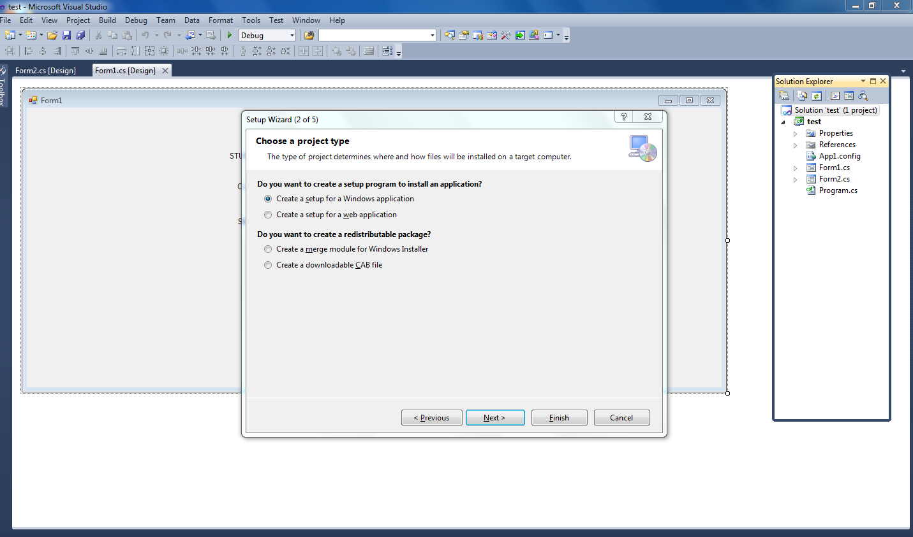Click the Save All toolbar icon
Image resolution: width=913 pixels, height=537 pixels.
(80, 35)
